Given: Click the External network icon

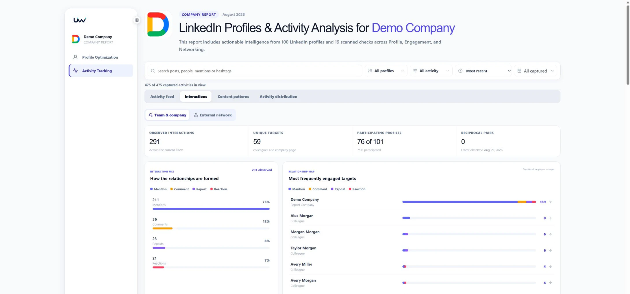Looking at the screenshot, I should (196, 115).
